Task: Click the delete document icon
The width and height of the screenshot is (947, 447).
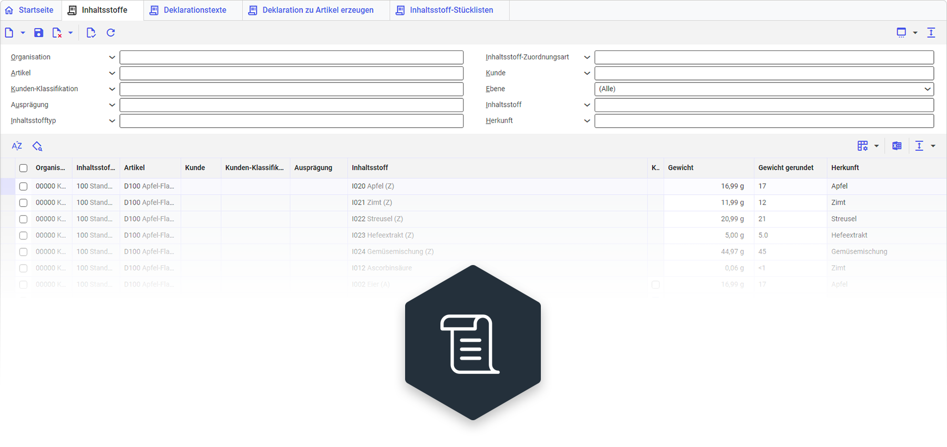Action: tap(57, 33)
